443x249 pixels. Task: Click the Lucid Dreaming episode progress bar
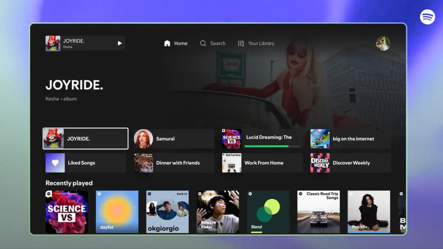point(272,146)
